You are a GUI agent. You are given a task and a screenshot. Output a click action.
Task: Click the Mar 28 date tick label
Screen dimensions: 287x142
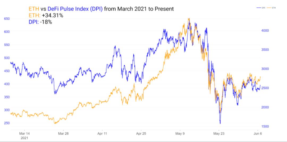(63, 134)
